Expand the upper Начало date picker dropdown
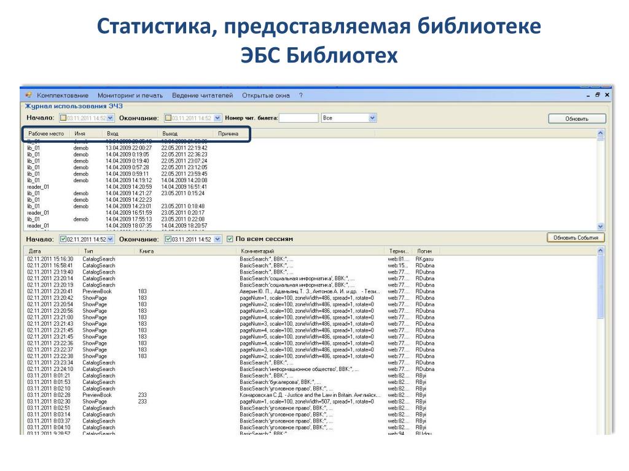Image resolution: width=629 pixels, height=471 pixels. tap(111, 118)
